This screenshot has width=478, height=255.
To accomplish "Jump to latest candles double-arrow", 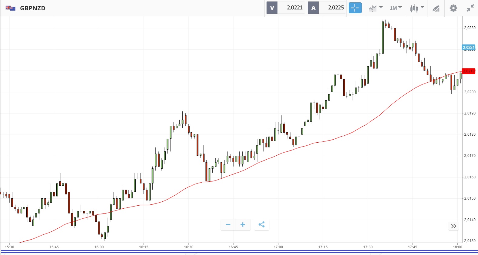I will [453, 226].
